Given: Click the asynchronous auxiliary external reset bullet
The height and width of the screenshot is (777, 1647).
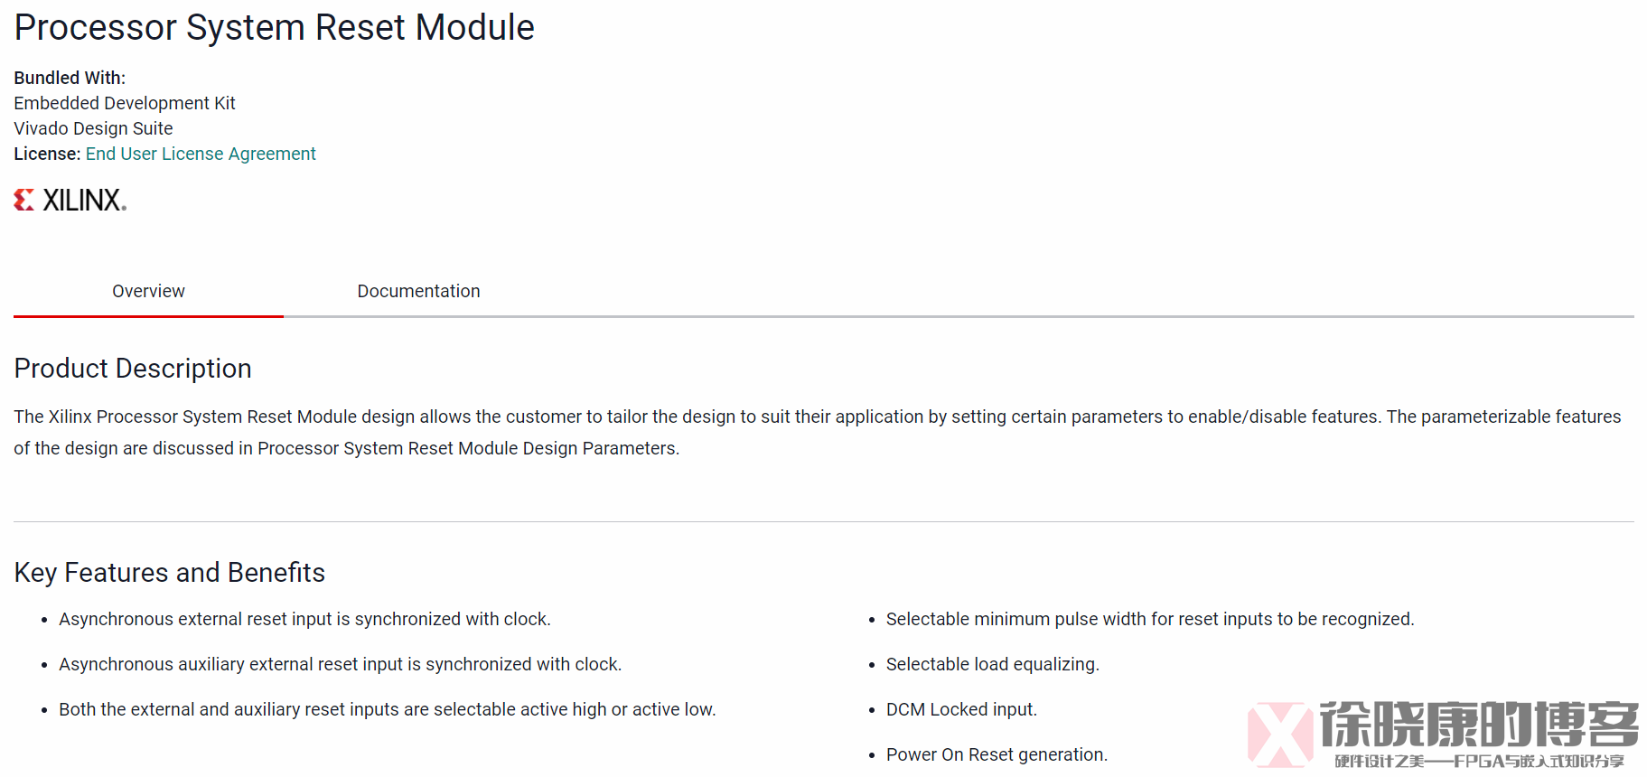Looking at the screenshot, I should [340, 664].
